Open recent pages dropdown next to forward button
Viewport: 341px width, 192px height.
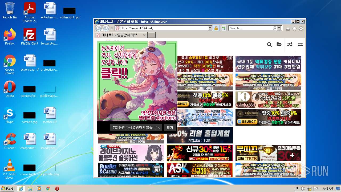click(x=112, y=28)
